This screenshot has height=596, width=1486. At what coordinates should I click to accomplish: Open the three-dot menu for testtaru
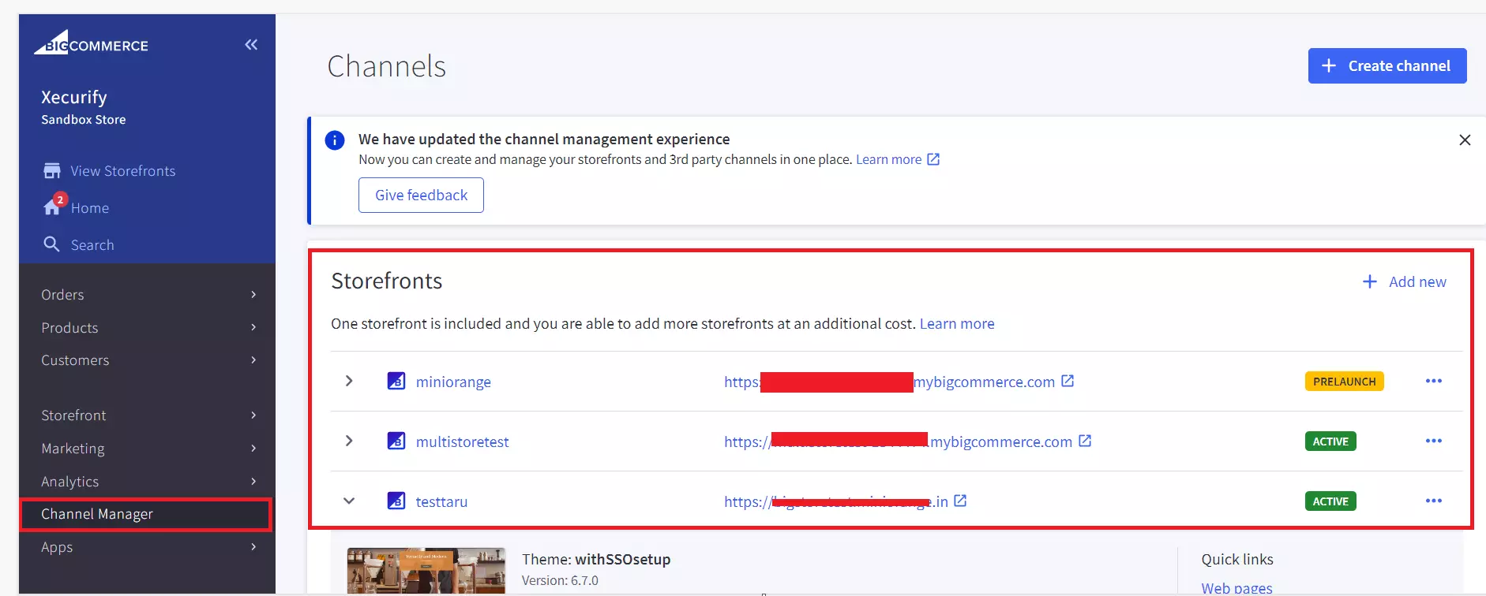[x=1434, y=501]
